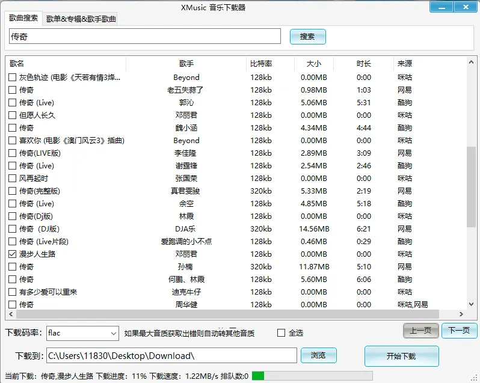Select checkbox for 传奇(LIVE版) by 李佳隆
The height and width of the screenshot is (383, 480).
click(12, 153)
